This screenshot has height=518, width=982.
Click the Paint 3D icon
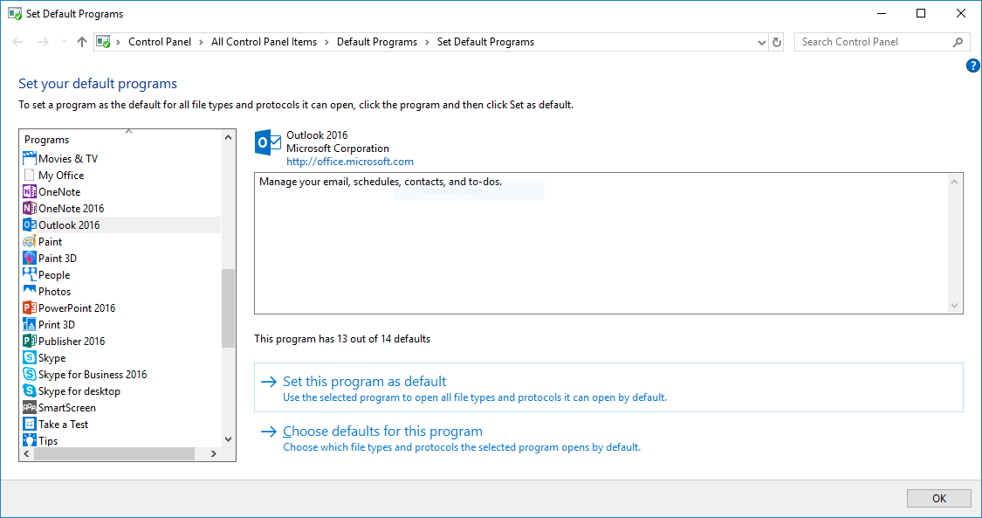tap(30, 258)
